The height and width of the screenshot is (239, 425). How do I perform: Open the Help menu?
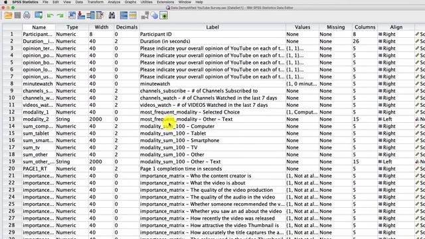pyautogui.click(x=199, y=2)
